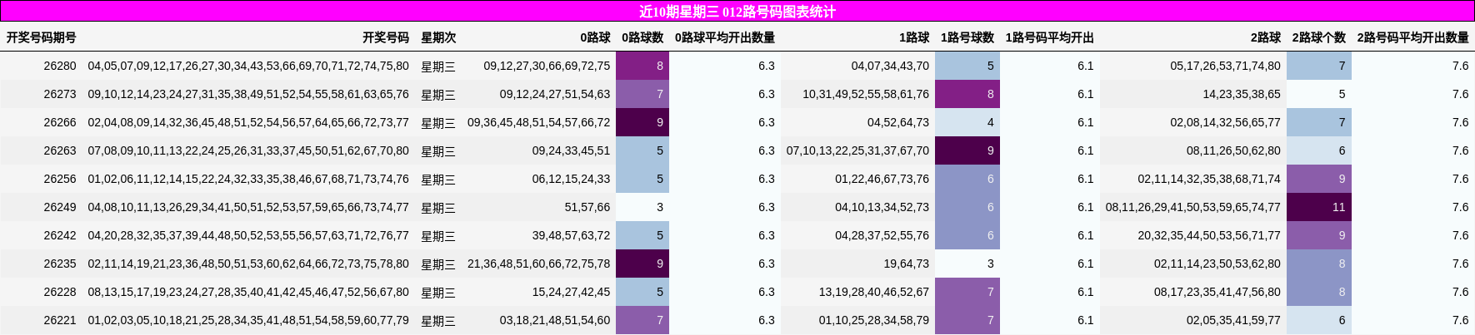This screenshot has width=1475, height=335.
Task: Click 1路球 cell 10,31,49,52,55,58,61,76
Action: [866, 94]
